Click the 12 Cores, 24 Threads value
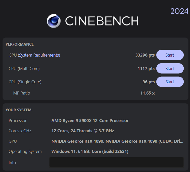Image resolution: width=190 pixels, height=172 pixels. pos(83,131)
